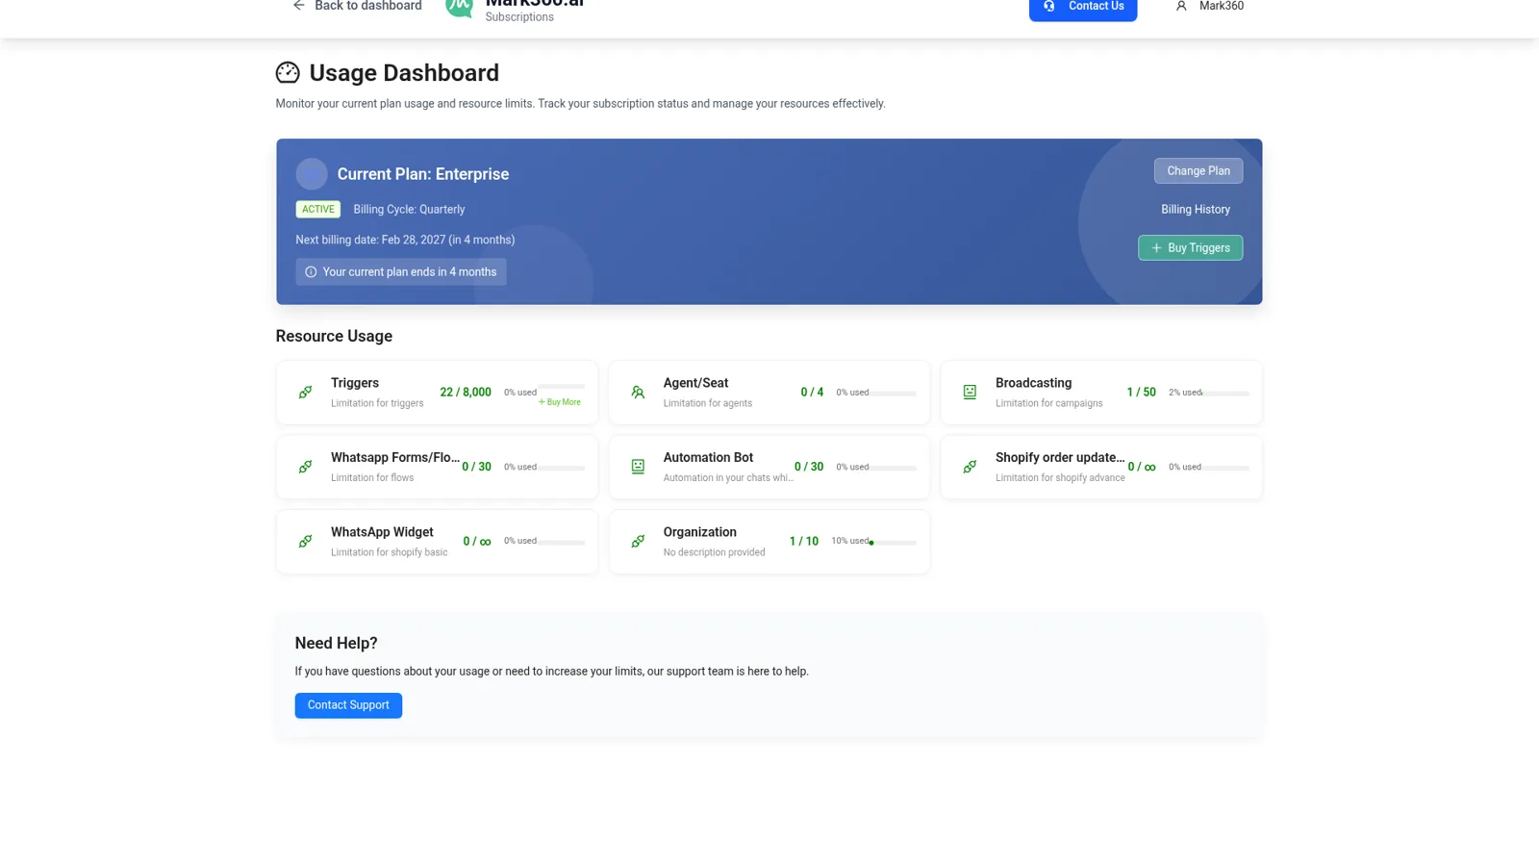The width and height of the screenshot is (1539, 866).
Task: Click the '1 / 10' organization count
Action: tap(804, 542)
